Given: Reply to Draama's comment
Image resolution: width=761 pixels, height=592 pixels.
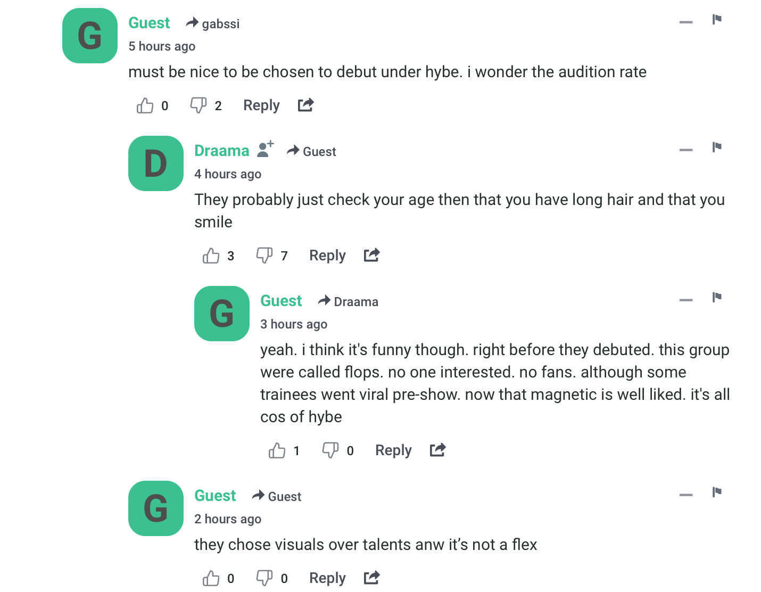Looking at the screenshot, I should (327, 256).
